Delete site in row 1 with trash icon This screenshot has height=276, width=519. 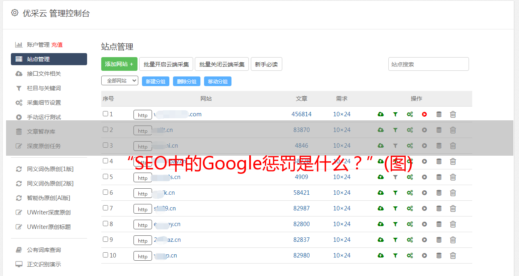[x=453, y=114]
